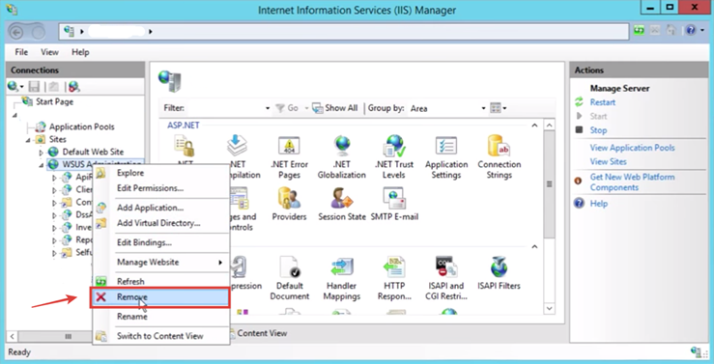Image resolution: width=714 pixels, height=364 pixels.
Task: Click the refresh page icon in the address toolbar
Action: tap(640, 31)
